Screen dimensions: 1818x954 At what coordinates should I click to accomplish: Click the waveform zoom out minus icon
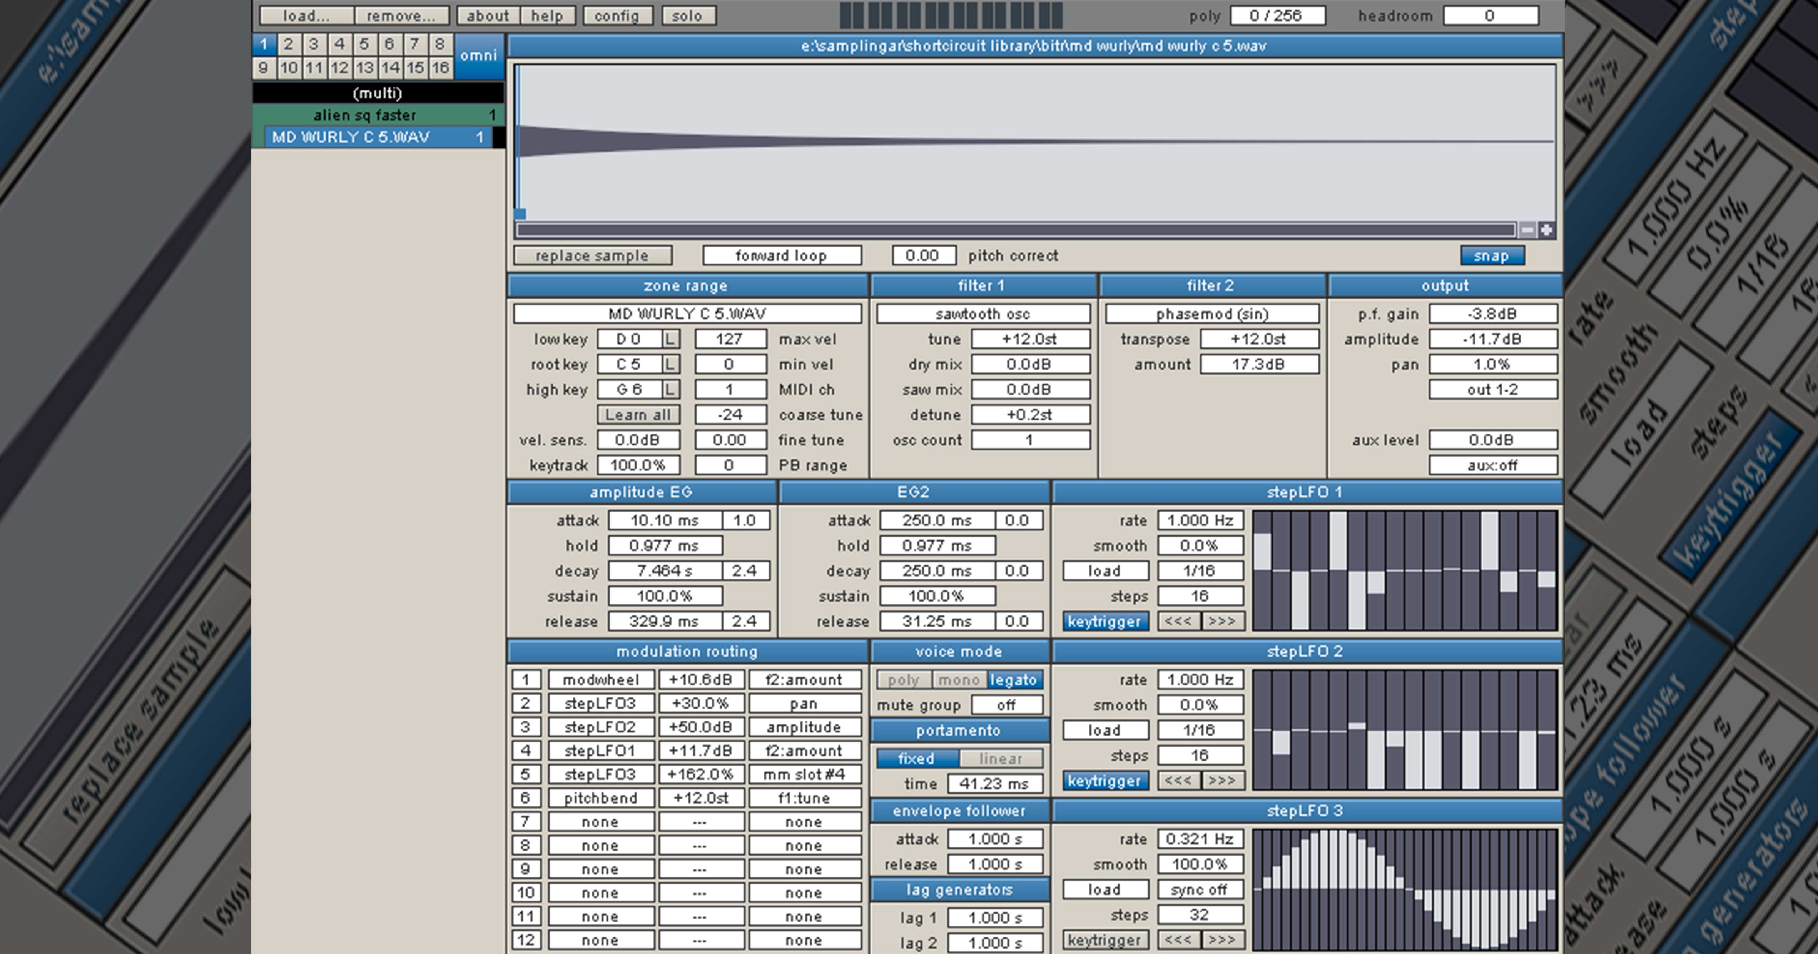click(x=1527, y=230)
